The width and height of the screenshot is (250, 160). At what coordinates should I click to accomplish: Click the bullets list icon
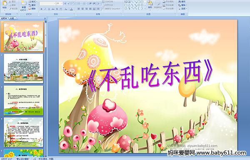click(x=80, y=3)
